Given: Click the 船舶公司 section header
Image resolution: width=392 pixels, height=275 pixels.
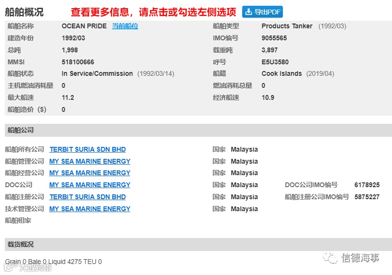Looking at the screenshot, I should (198, 130).
